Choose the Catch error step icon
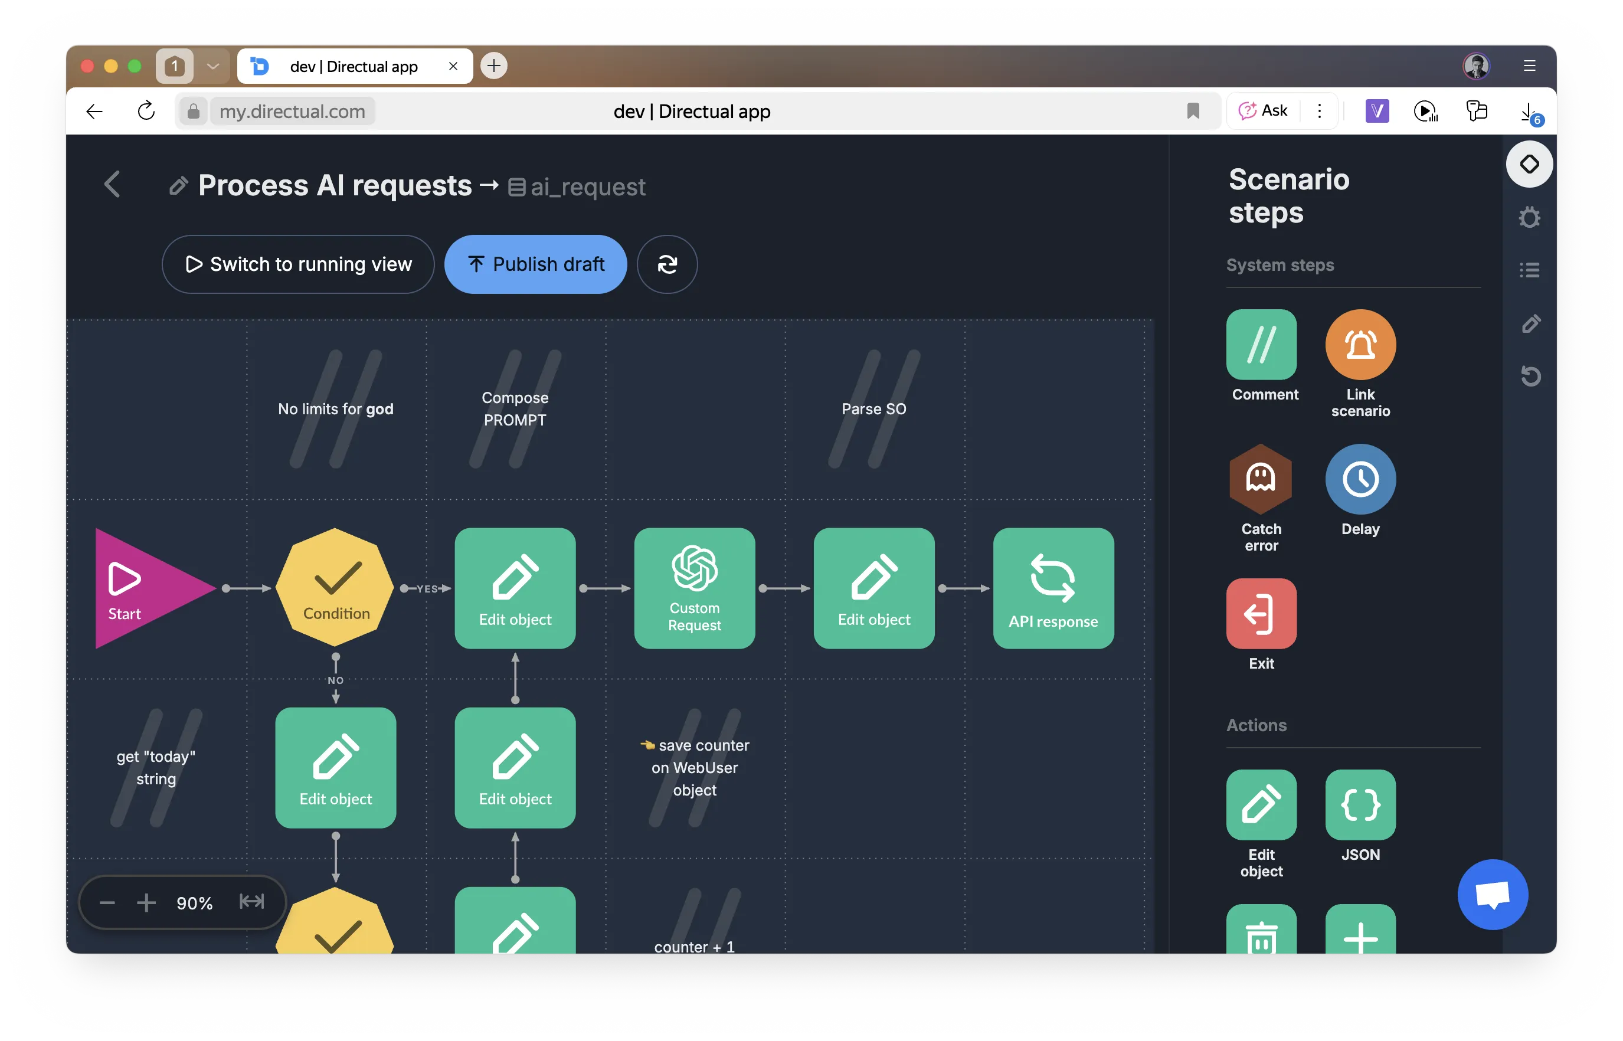Screen dimensions: 1623x1041 [x=1261, y=479]
